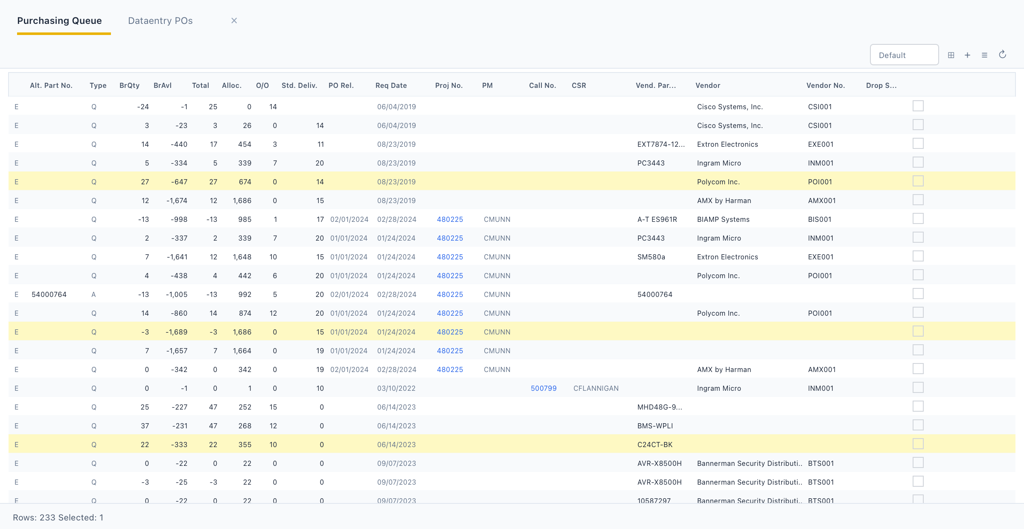Click the refresh icon
The image size is (1024, 529).
click(1003, 55)
